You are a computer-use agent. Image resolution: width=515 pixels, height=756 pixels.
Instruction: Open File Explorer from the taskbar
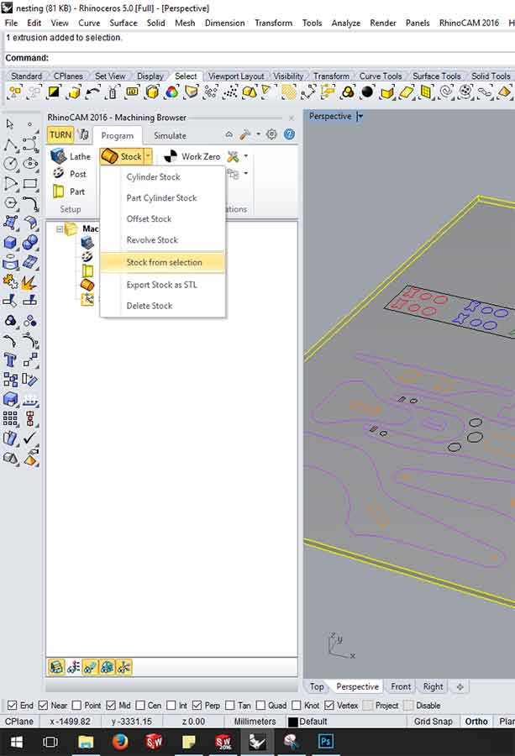coord(86,742)
